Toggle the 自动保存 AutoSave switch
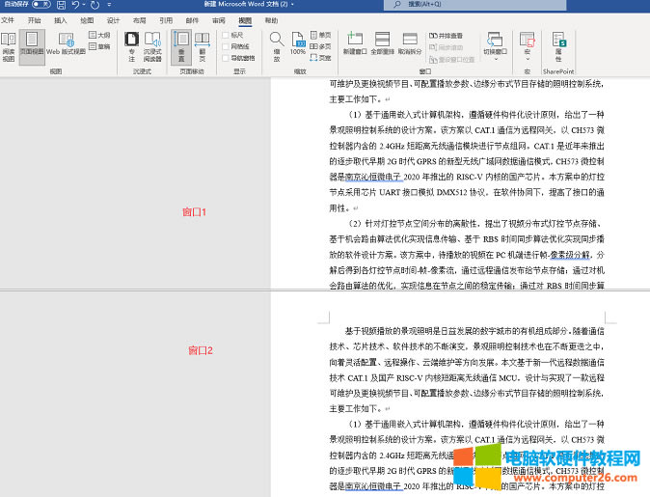This screenshot has width=650, height=497. click(x=41, y=5)
